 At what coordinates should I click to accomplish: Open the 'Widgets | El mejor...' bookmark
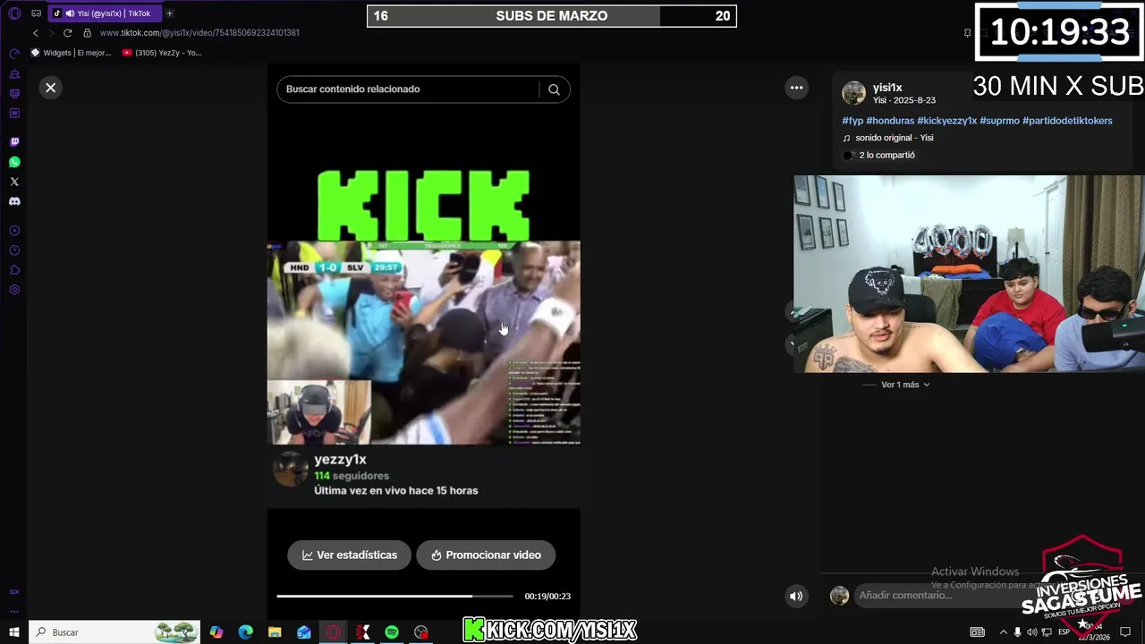72,53
